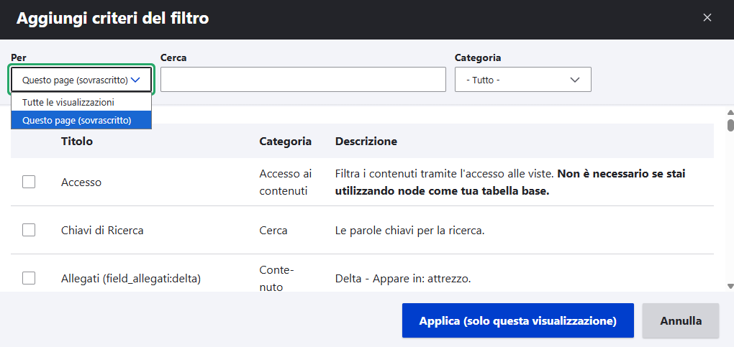Collapse the Per dropdown selector
734x347 pixels.
81,80
